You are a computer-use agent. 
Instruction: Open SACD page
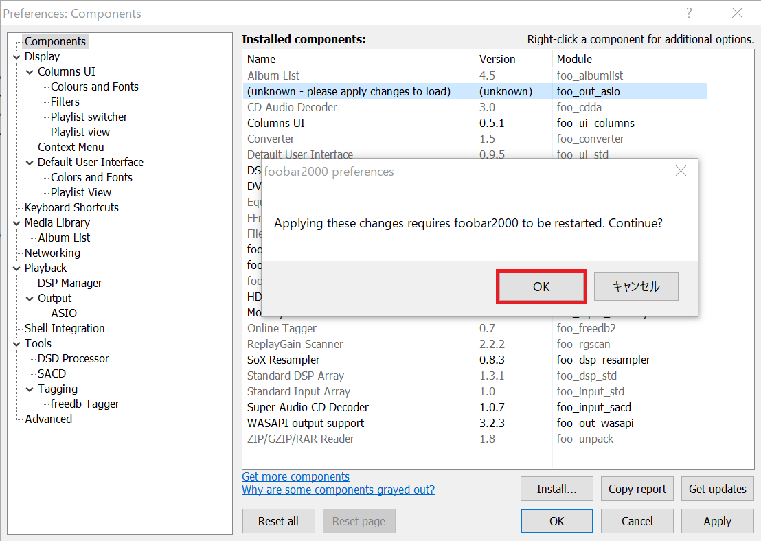tap(52, 373)
